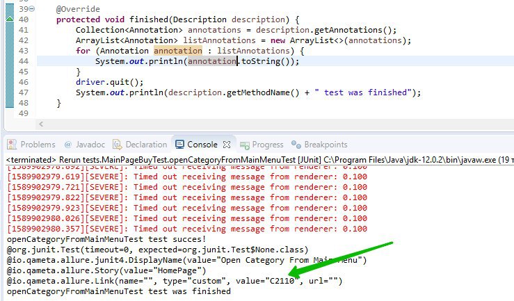Click the allure DisplayName console output line
Image resolution: width=514 pixels, height=301 pixels.
[x=187, y=261]
